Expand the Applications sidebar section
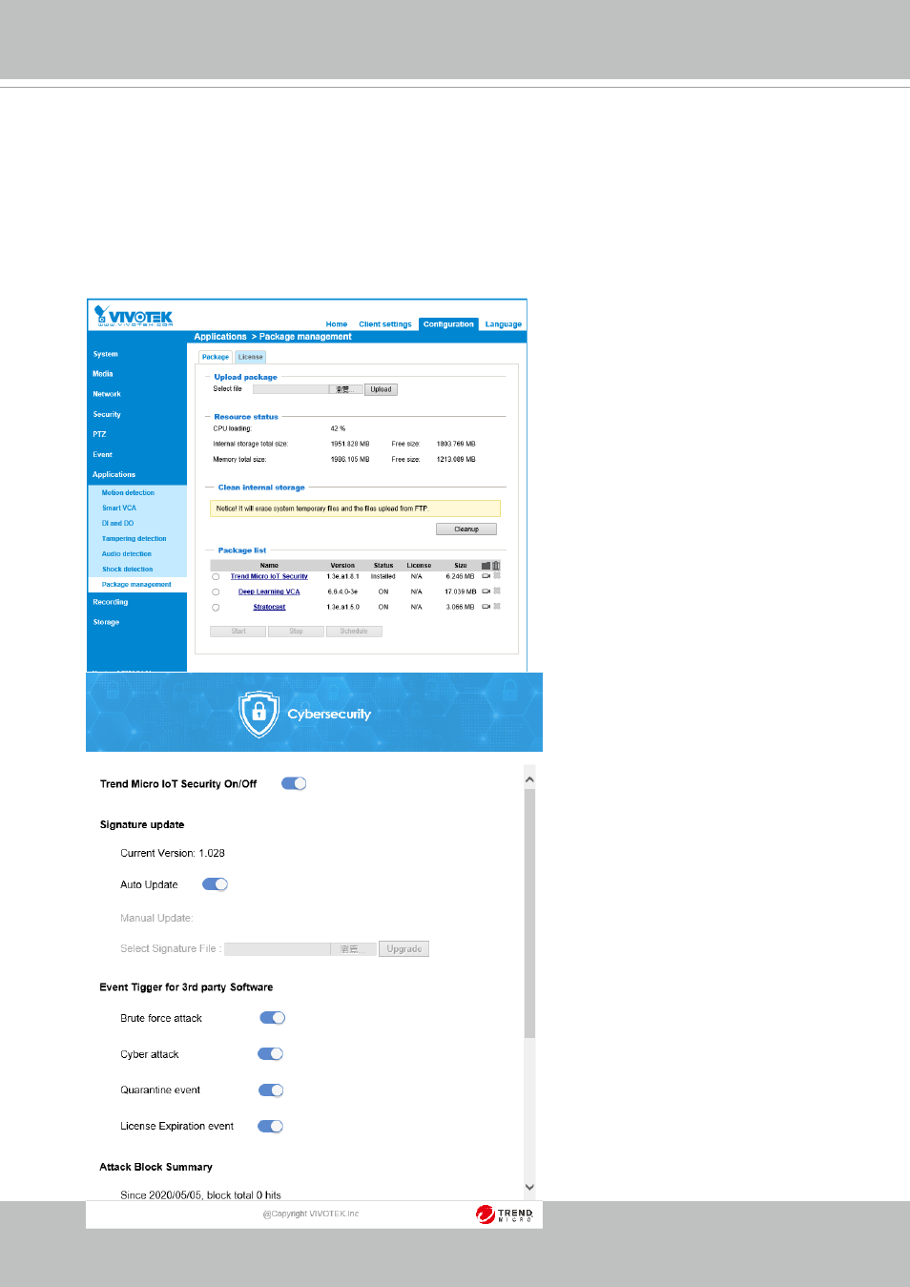The height and width of the screenshot is (1287, 910). coord(114,474)
